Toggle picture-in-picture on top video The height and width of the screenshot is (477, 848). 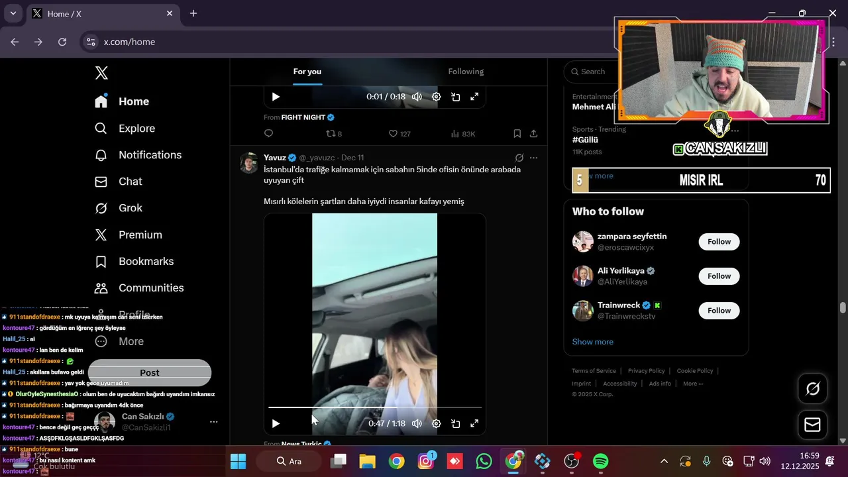click(x=456, y=97)
